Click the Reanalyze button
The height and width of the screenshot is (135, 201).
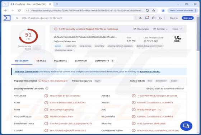click(x=141, y=29)
